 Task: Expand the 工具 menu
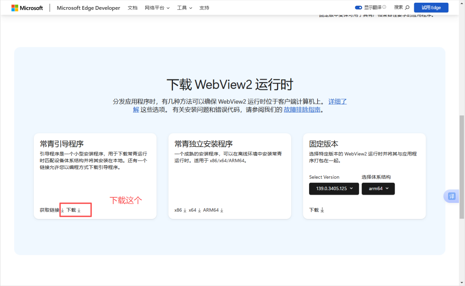tap(184, 8)
